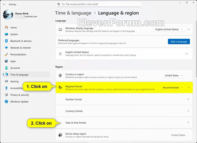The image size is (197, 143).
Task: Click the search magnifier icon
Action: click(58, 4)
